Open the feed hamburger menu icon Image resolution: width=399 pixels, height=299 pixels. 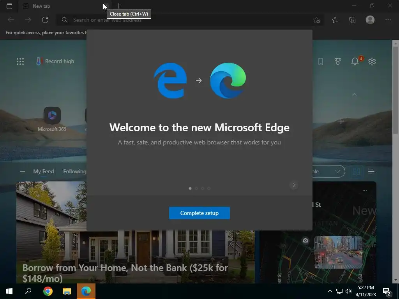(22, 171)
